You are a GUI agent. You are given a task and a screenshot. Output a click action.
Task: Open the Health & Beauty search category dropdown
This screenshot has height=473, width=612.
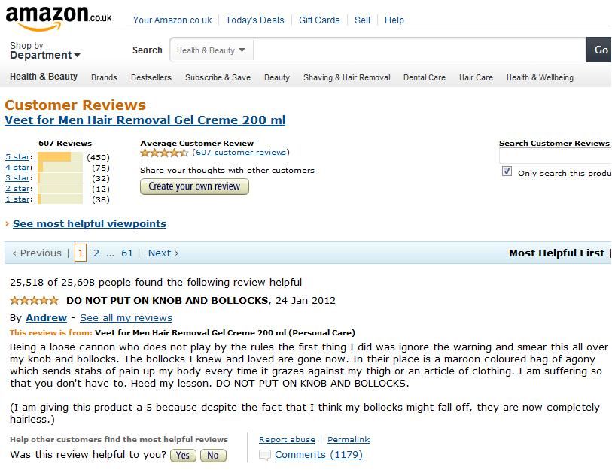pos(212,50)
